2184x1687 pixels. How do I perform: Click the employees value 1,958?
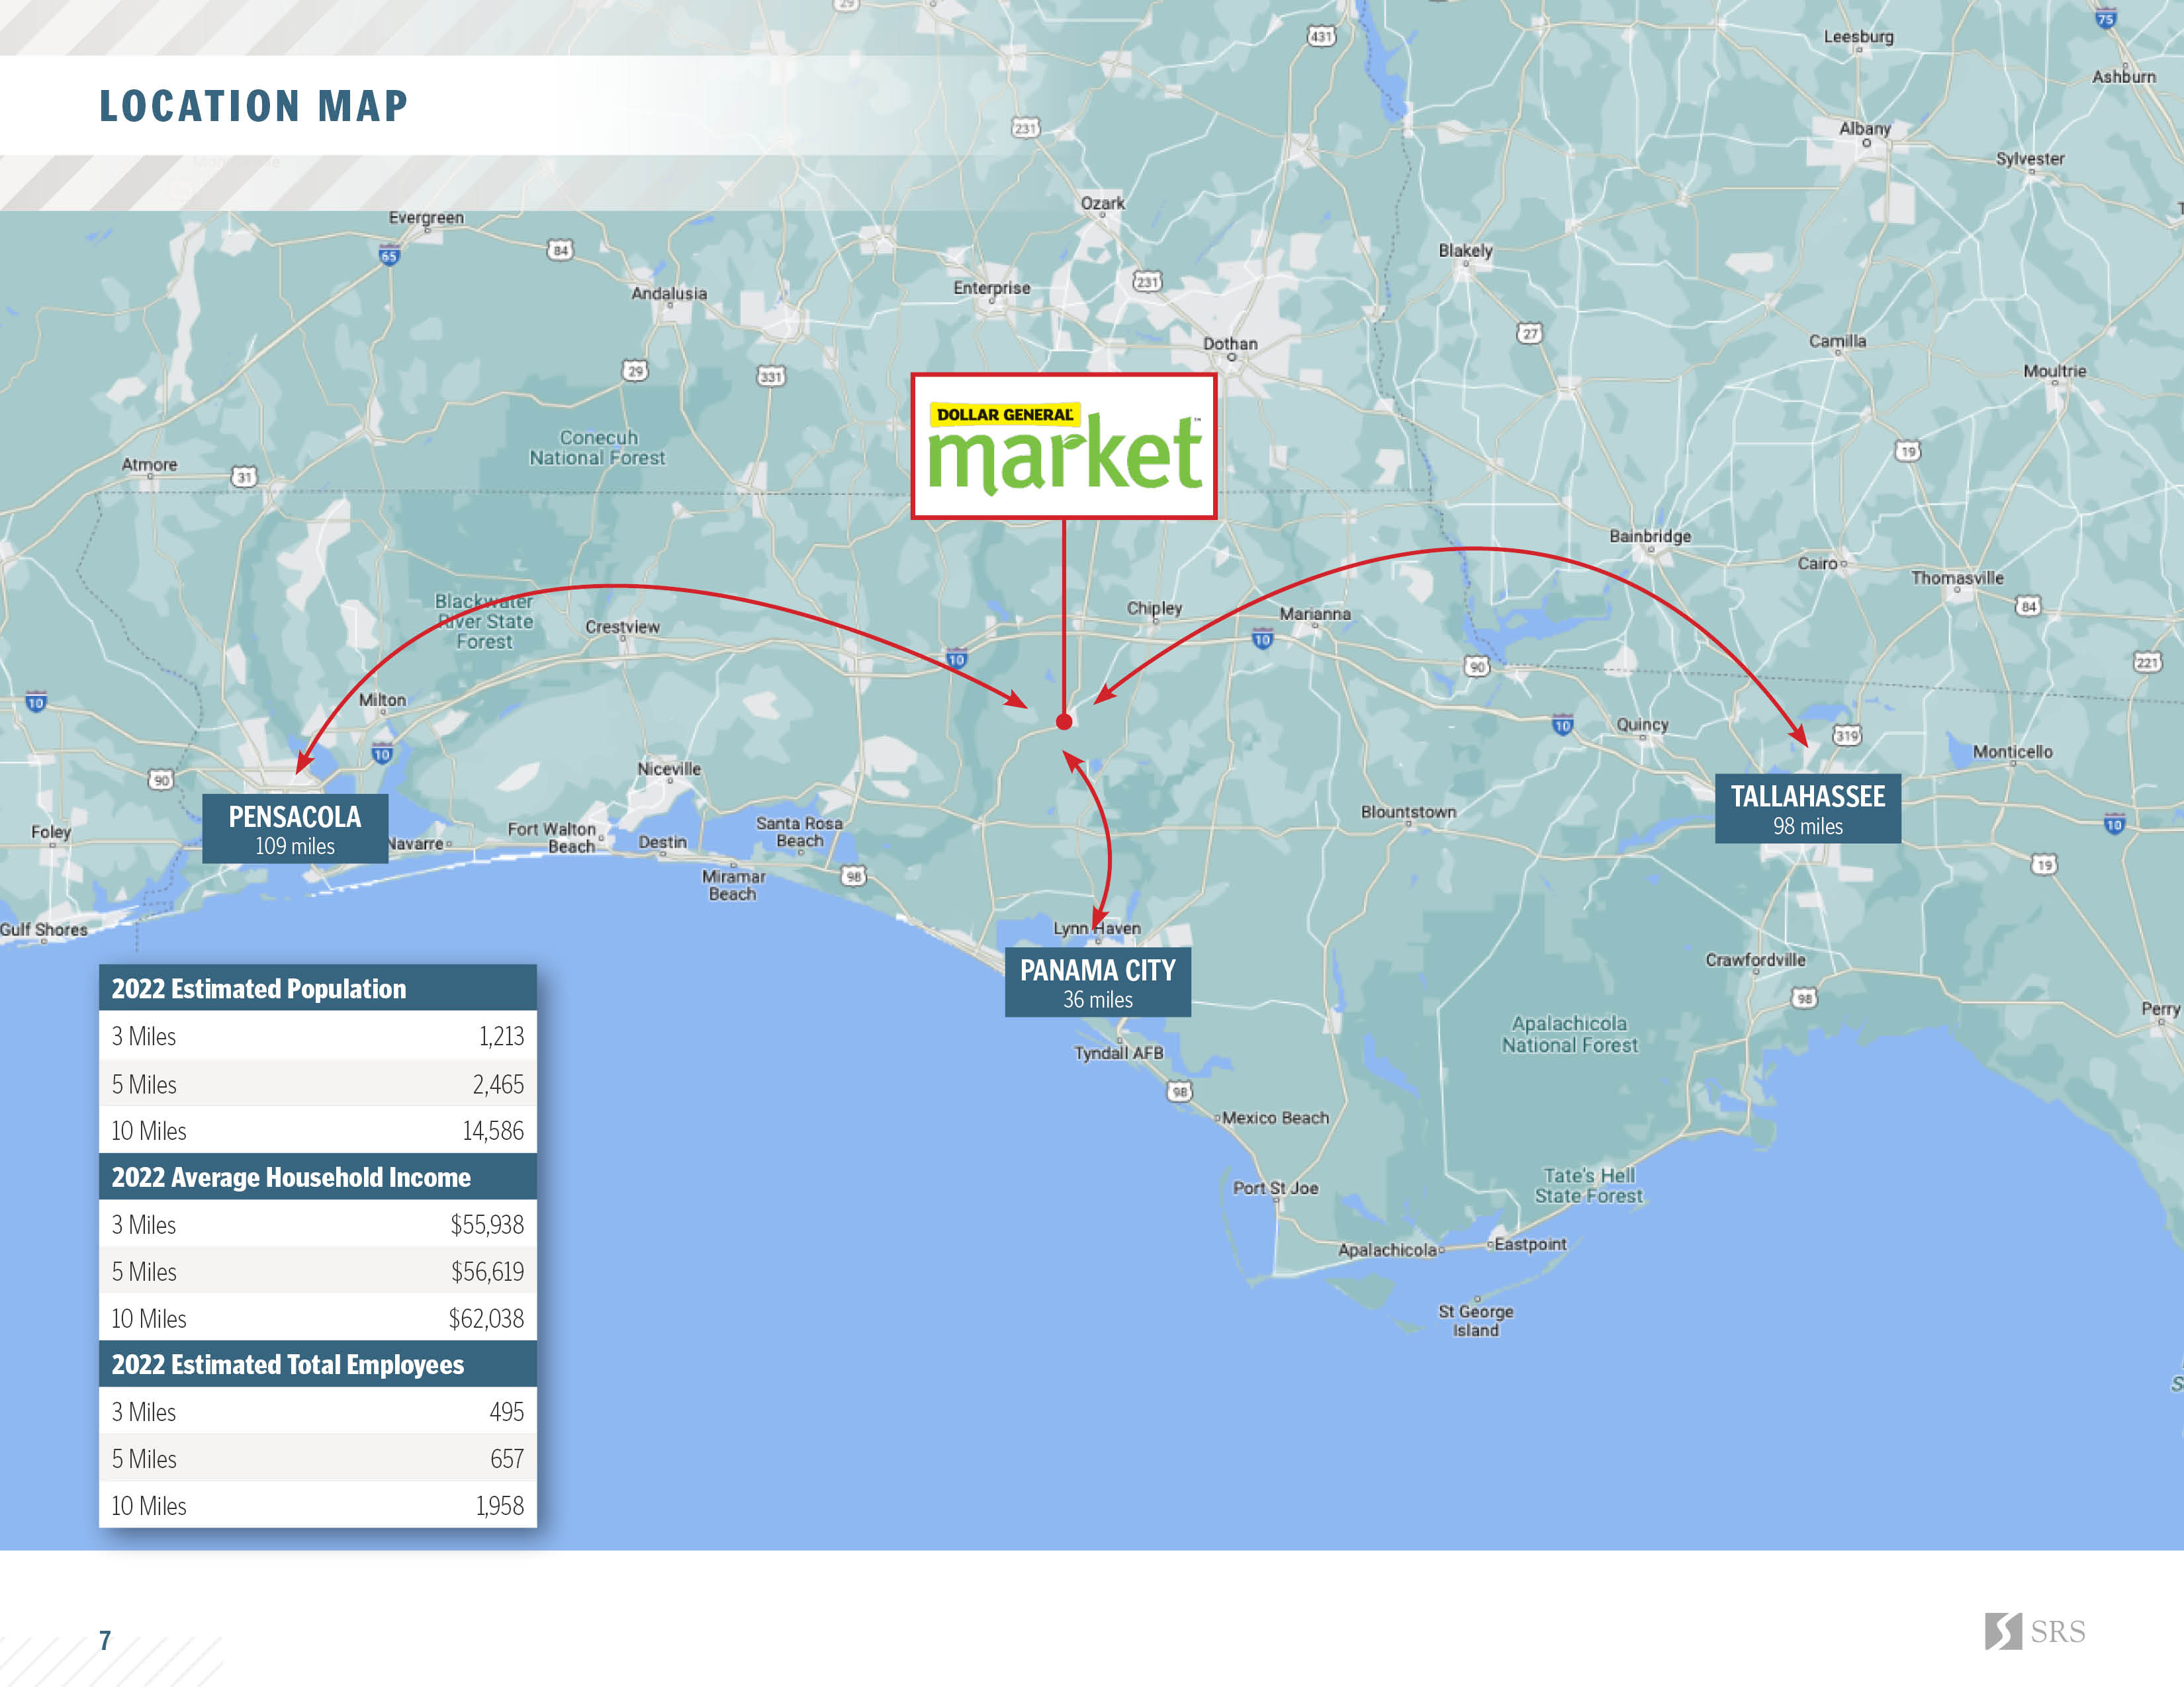click(x=500, y=1506)
